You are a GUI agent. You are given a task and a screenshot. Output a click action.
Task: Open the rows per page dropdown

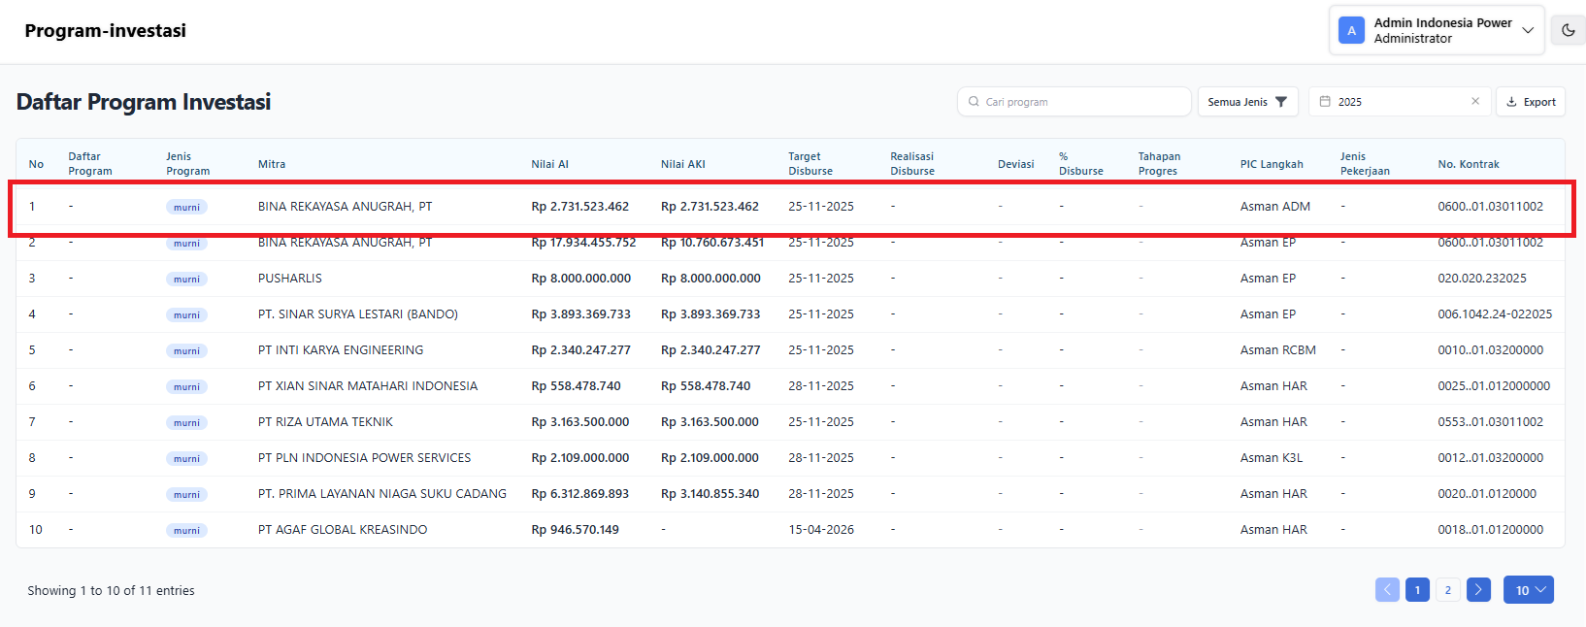coord(1529,590)
